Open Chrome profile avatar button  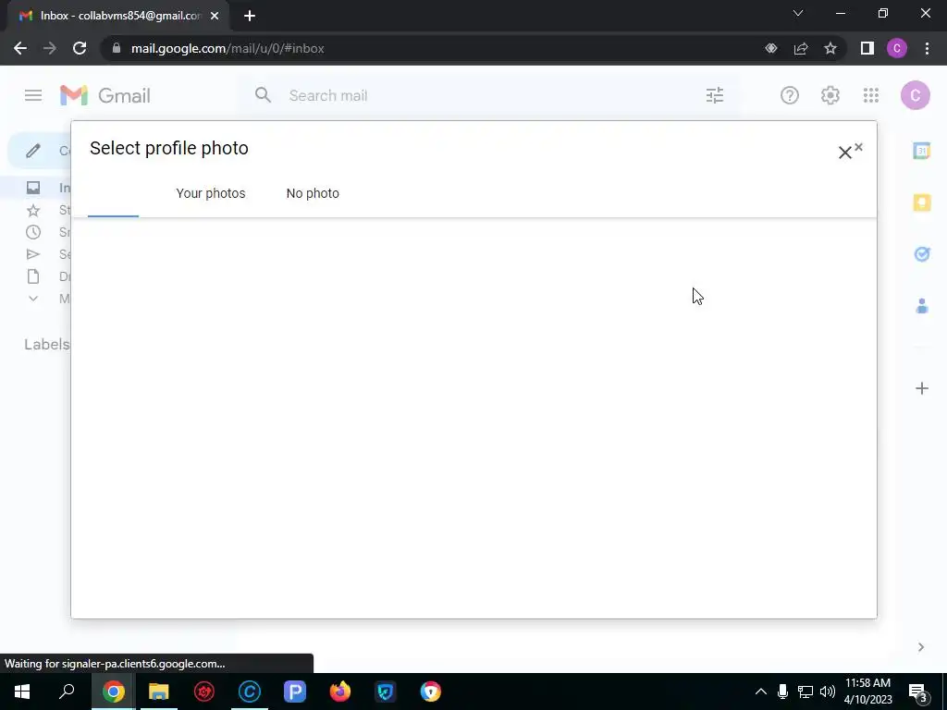[897, 48]
